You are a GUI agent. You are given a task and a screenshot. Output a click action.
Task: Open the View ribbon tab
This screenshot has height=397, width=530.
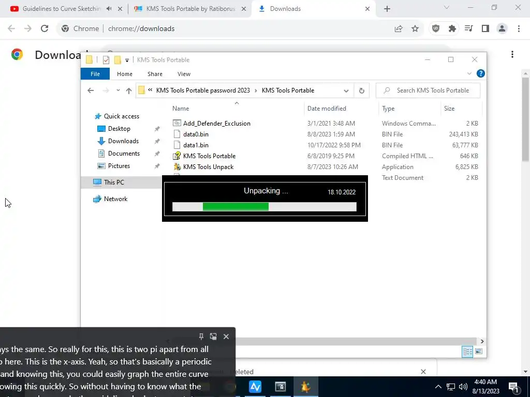[184, 74]
